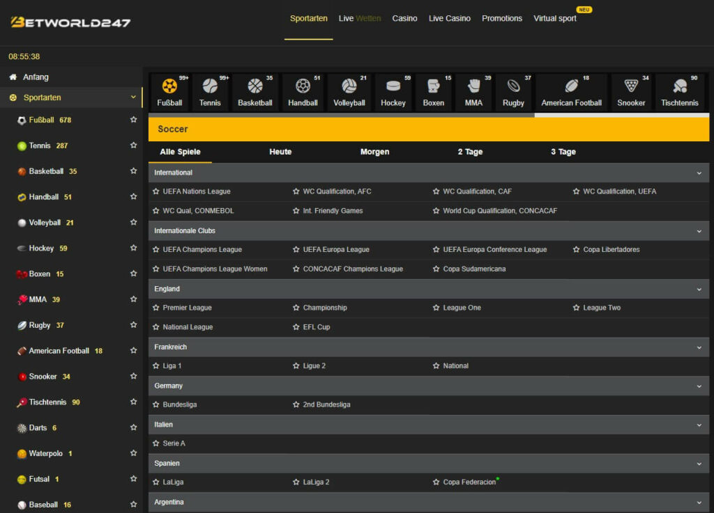Click the Futsal ball icon in the sidebar
The width and height of the screenshot is (714, 513).
coord(22,480)
